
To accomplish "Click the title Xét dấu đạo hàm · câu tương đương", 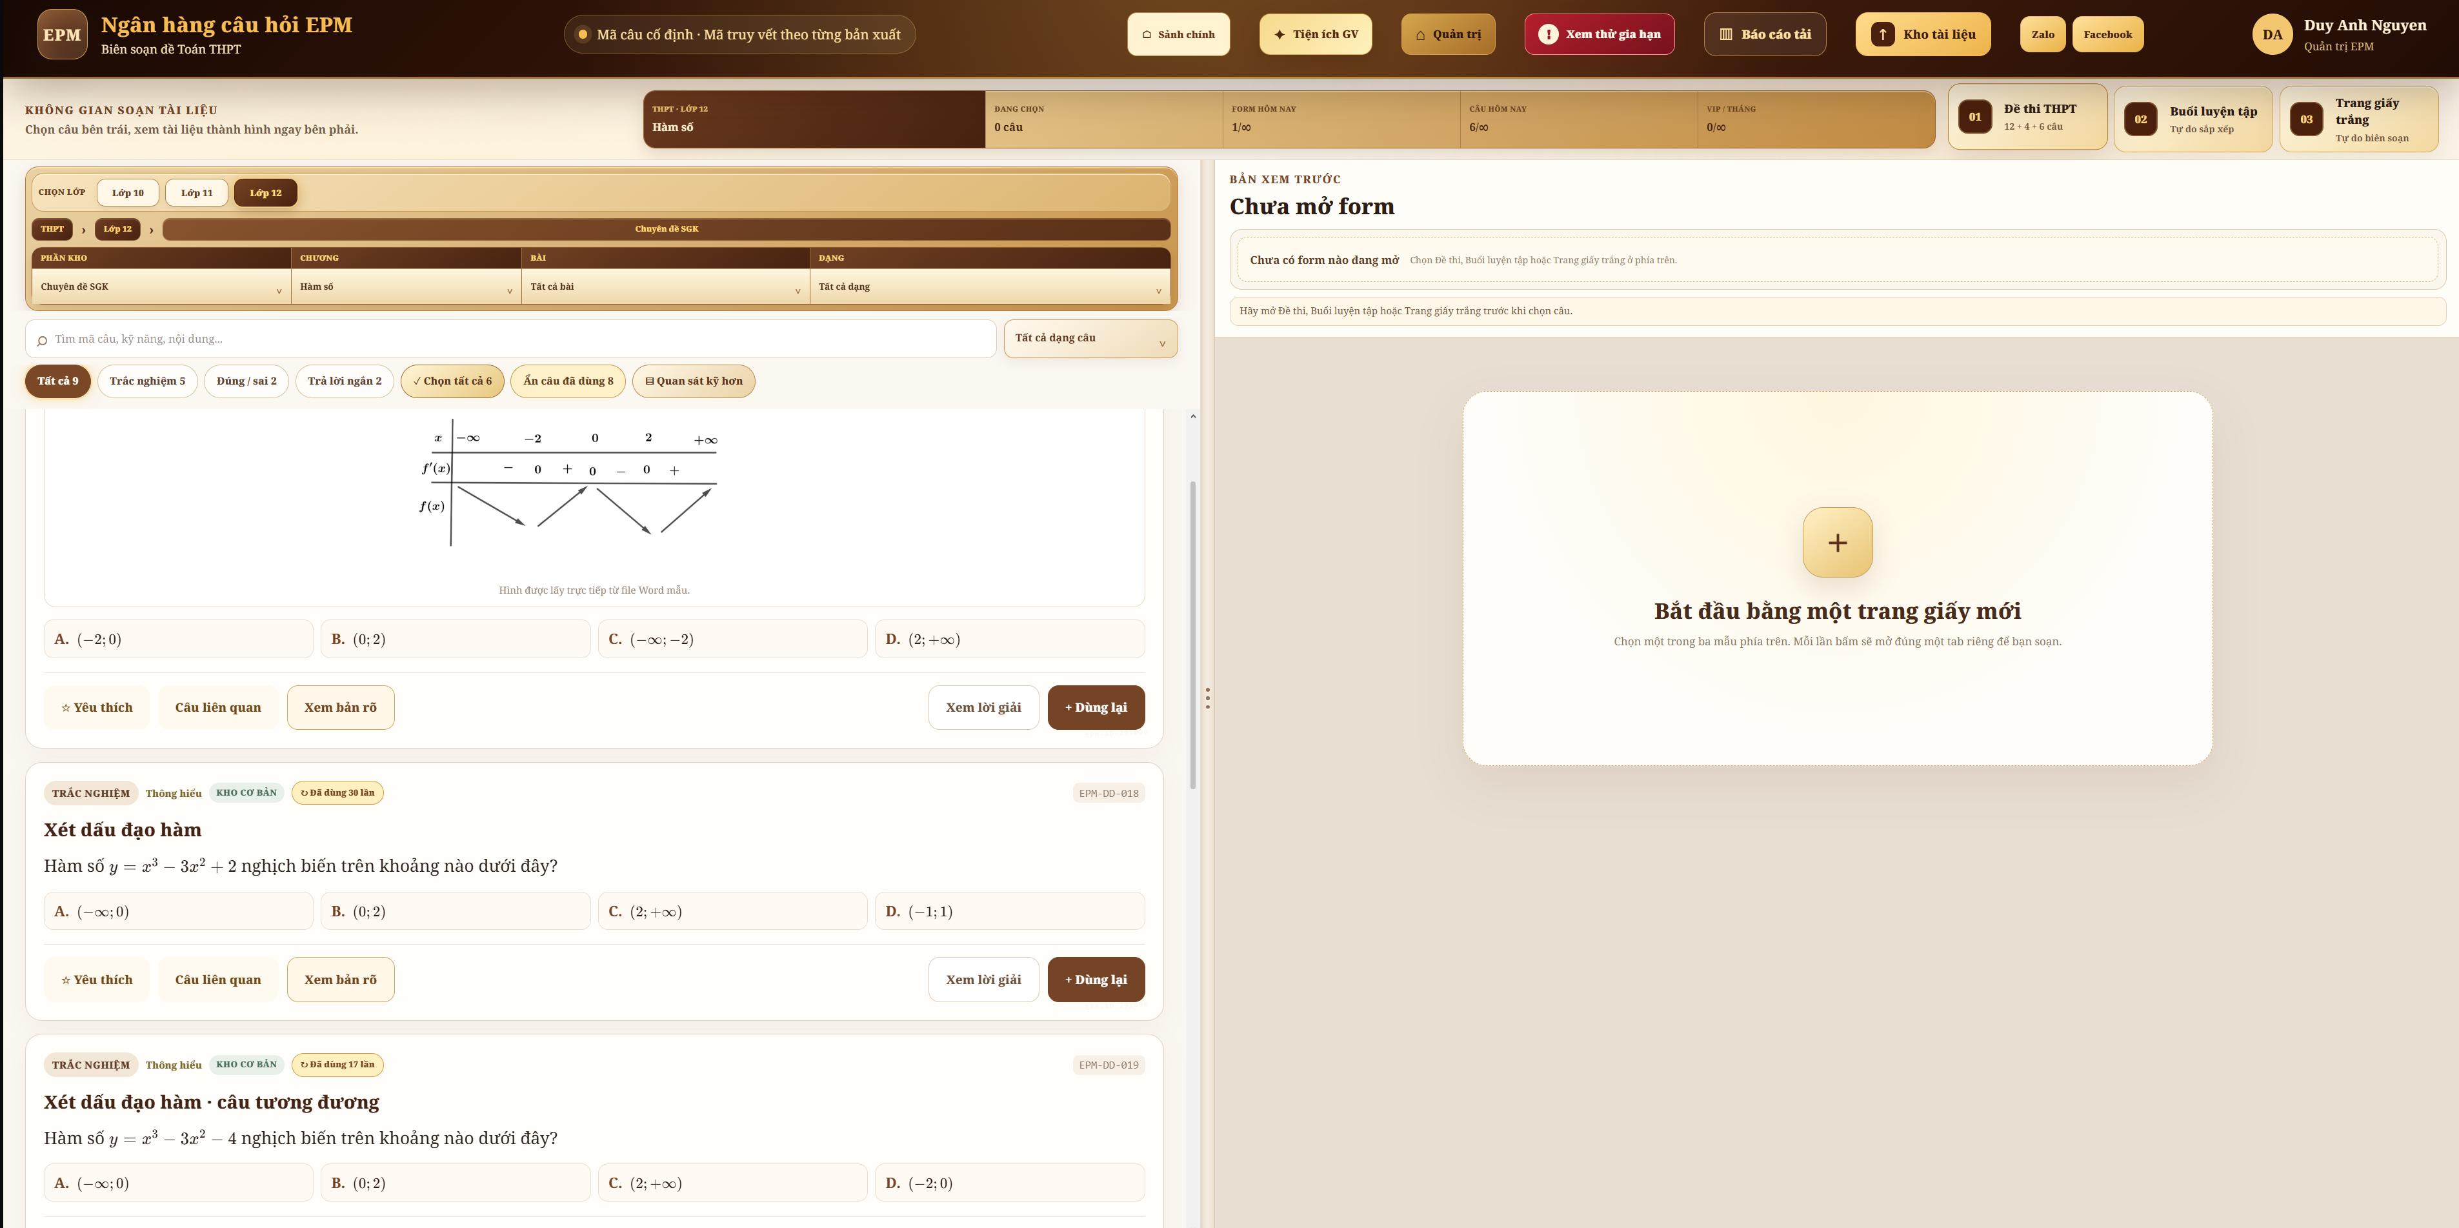I will [211, 1102].
